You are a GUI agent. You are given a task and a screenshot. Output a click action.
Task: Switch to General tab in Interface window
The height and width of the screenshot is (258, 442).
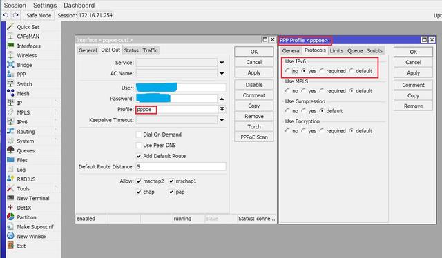(x=88, y=50)
